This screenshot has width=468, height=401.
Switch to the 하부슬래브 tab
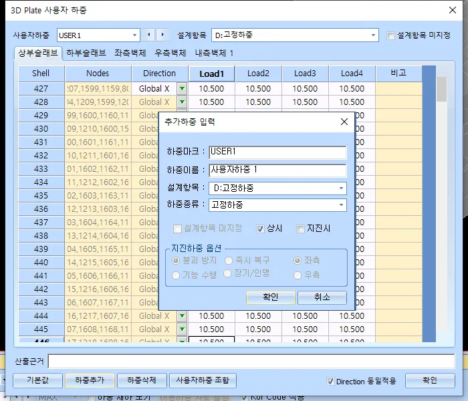(86, 53)
